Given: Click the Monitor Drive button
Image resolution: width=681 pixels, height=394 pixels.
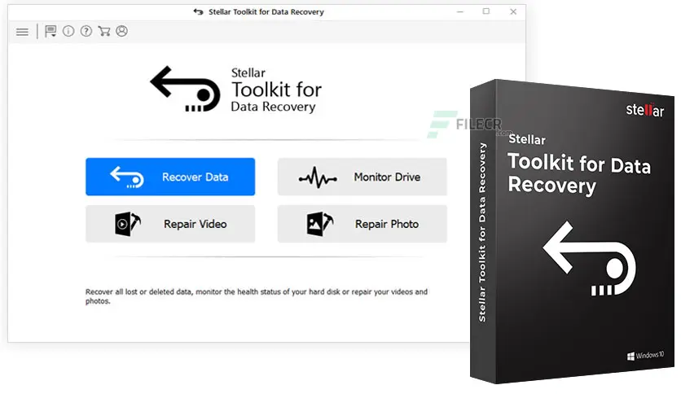Looking at the screenshot, I should [x=362, y=177].
